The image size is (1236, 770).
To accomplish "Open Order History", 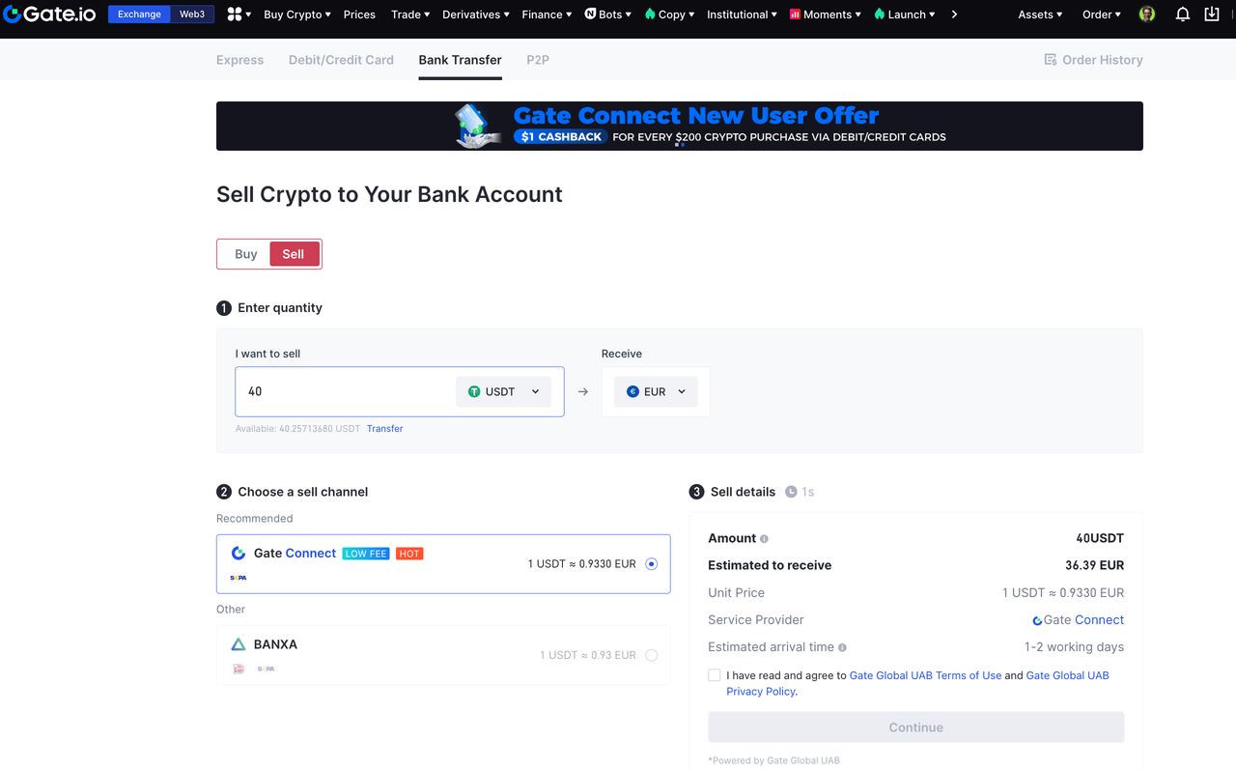I will tap(1093, 60).
